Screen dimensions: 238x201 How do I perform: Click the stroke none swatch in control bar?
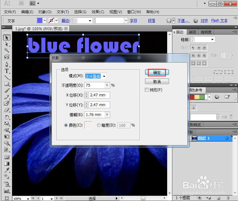pos(51,21)
